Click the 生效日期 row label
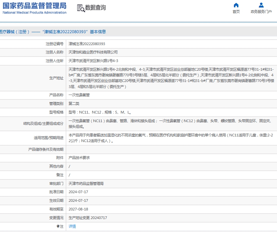The width and height of the screenshot is (277, 233). tap(56, 200)
